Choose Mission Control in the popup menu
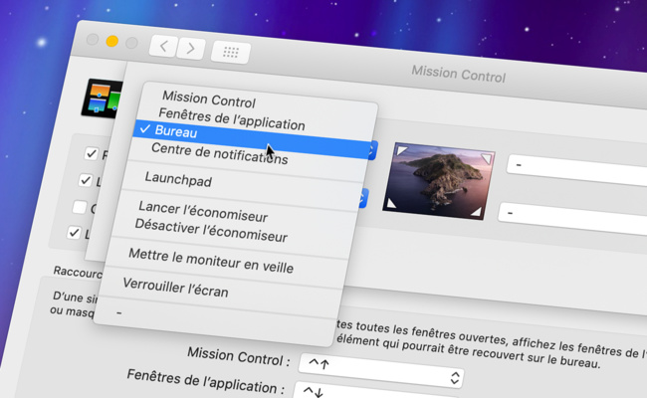 (209, 99)
